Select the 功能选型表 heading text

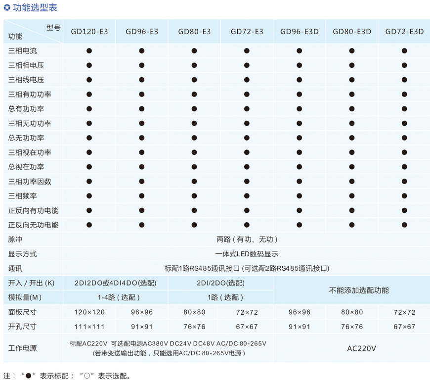(x=35, y=7)
